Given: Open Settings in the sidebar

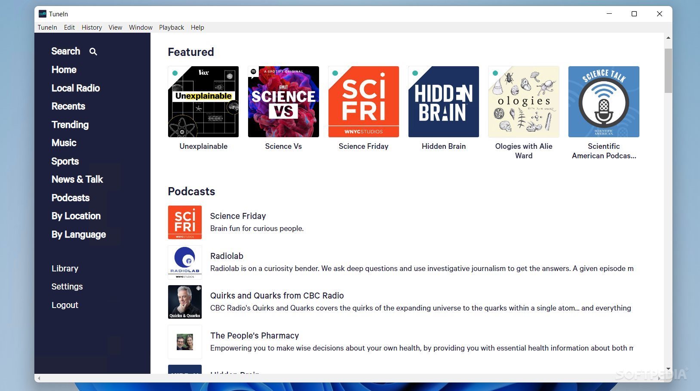Looking at the screenshot, I should (67, 286).
